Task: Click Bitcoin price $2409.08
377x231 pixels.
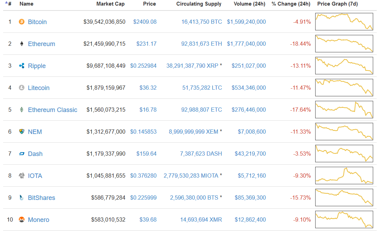Action: [145, 22]
